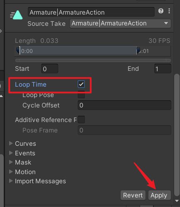
Task: Click the animation clip icon
Action: tap(16, 15)
